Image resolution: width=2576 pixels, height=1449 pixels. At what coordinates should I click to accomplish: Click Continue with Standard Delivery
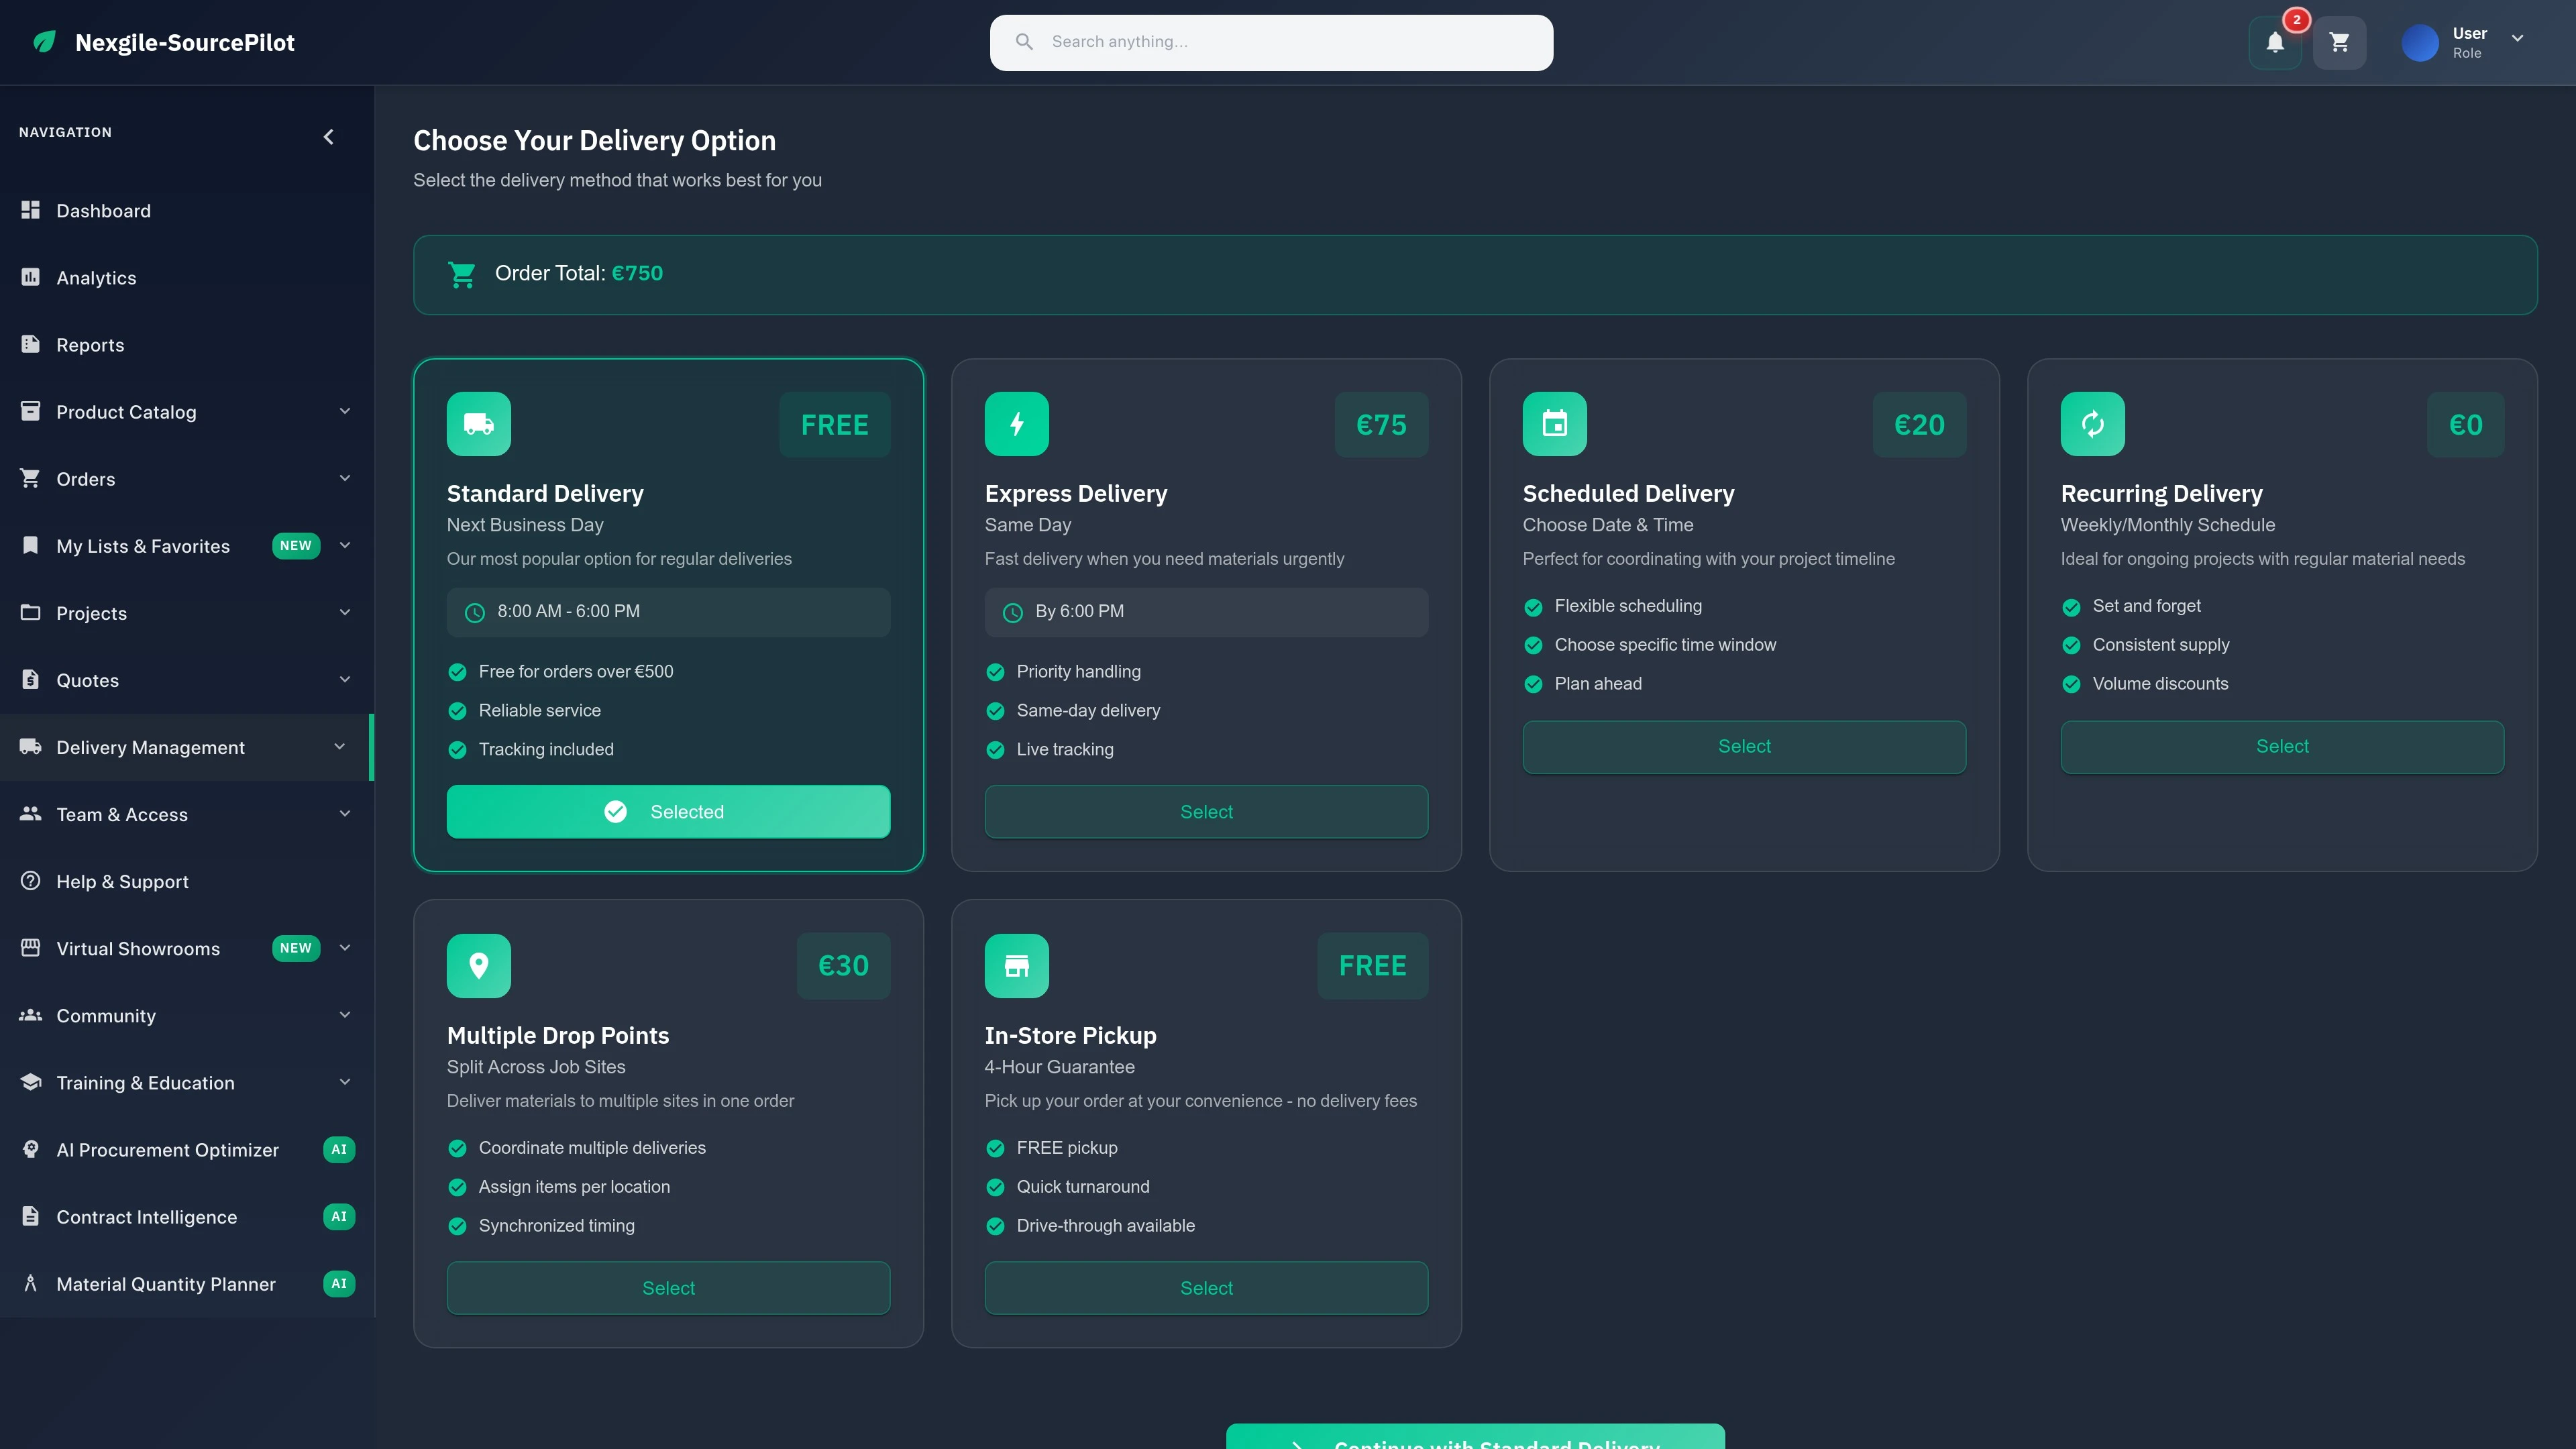pyautogui.click(x=1475, y=1441)
